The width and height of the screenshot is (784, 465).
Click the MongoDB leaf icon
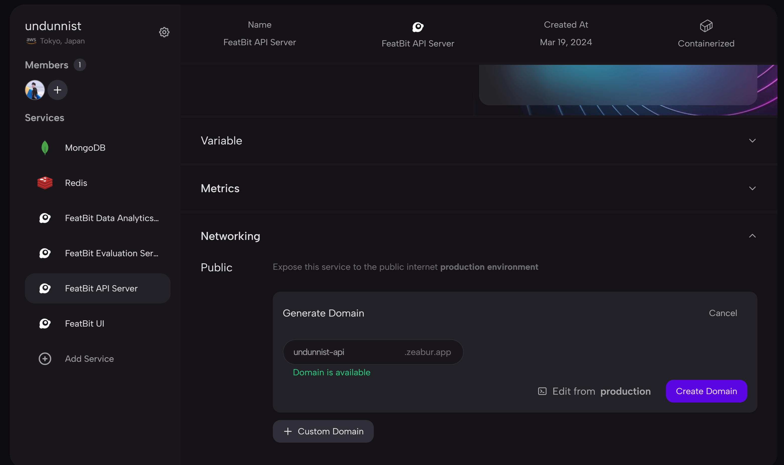pyautogui.click(x=45, y=147)
